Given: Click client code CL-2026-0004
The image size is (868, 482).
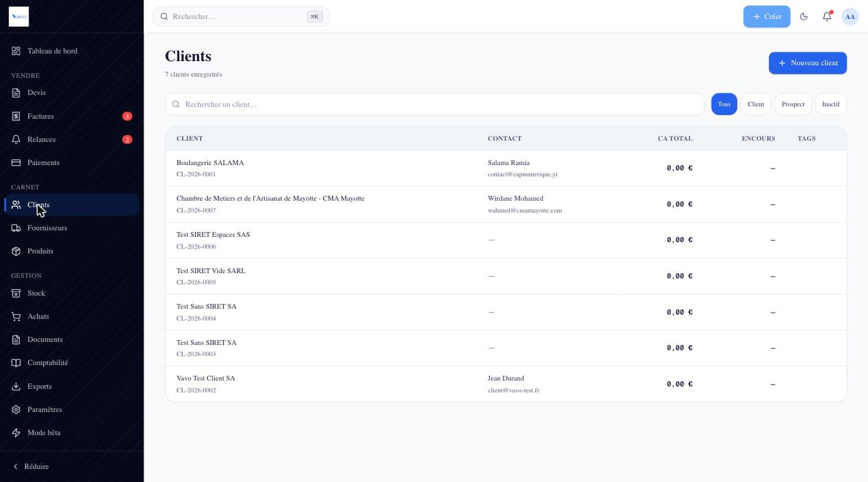Looking at the screenshot, I should click(x=196, y=318).
